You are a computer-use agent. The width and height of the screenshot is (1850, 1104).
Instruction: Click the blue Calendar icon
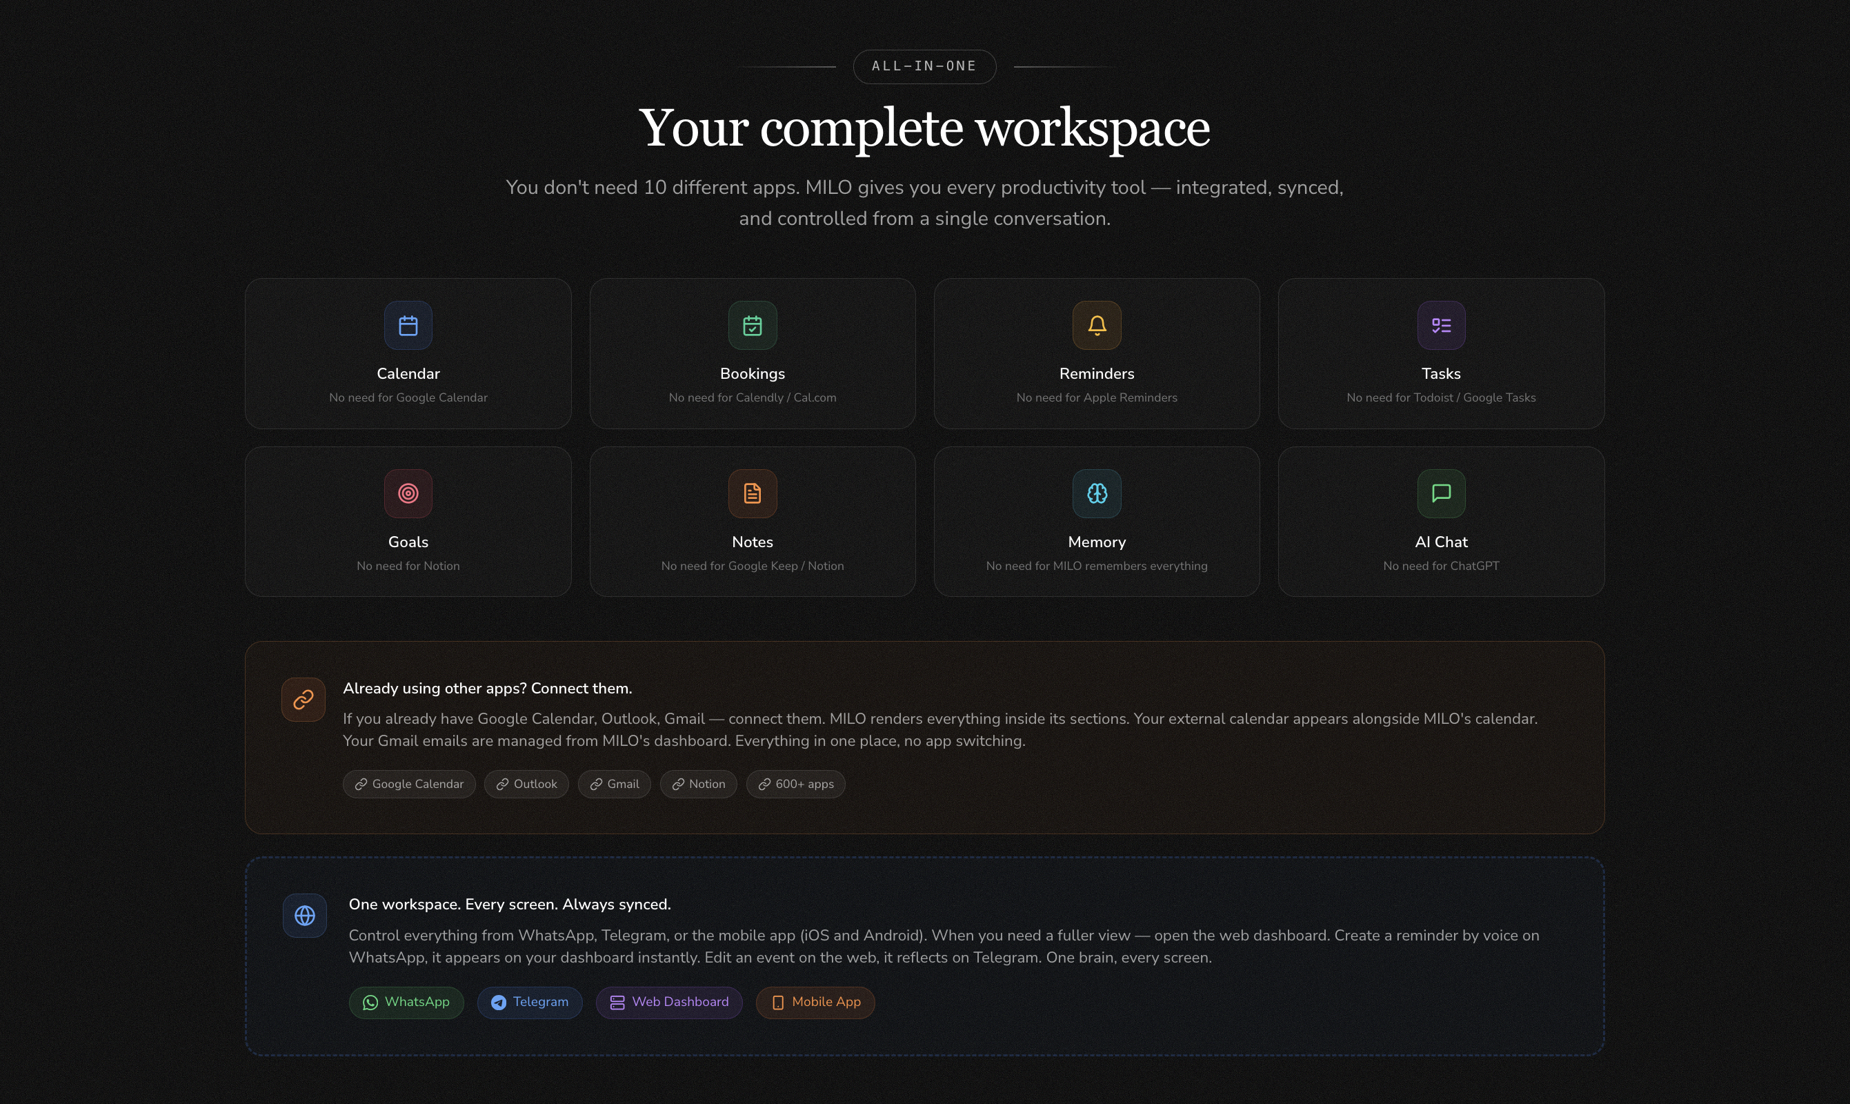408,325
